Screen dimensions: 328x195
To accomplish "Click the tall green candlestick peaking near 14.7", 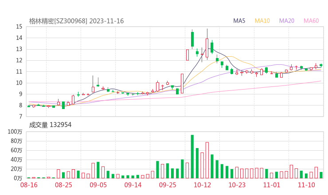I will pyautogui.click(x=192, y=39).
